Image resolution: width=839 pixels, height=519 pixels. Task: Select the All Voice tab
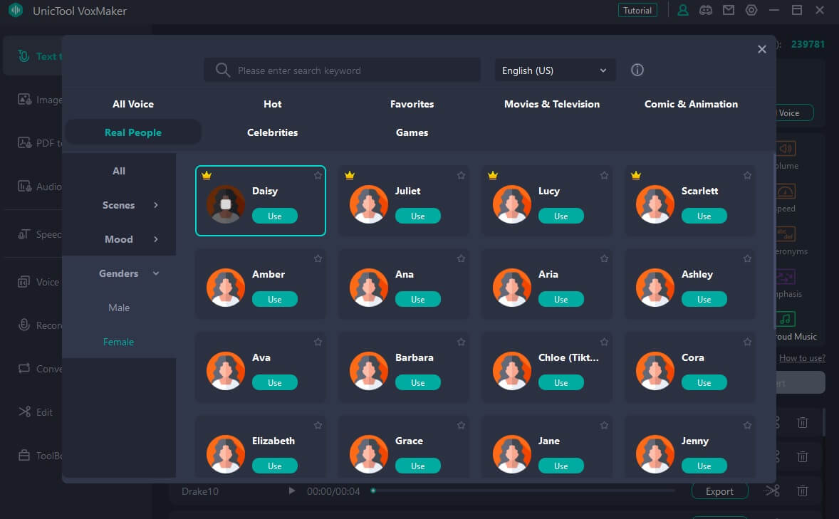133,105
